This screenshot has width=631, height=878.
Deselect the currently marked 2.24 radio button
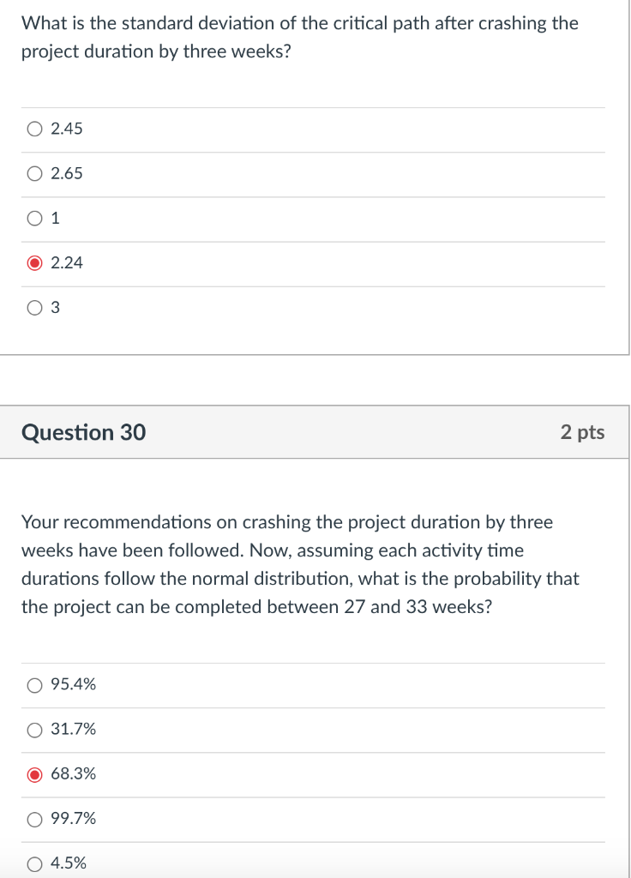click(x=34, y=262)
